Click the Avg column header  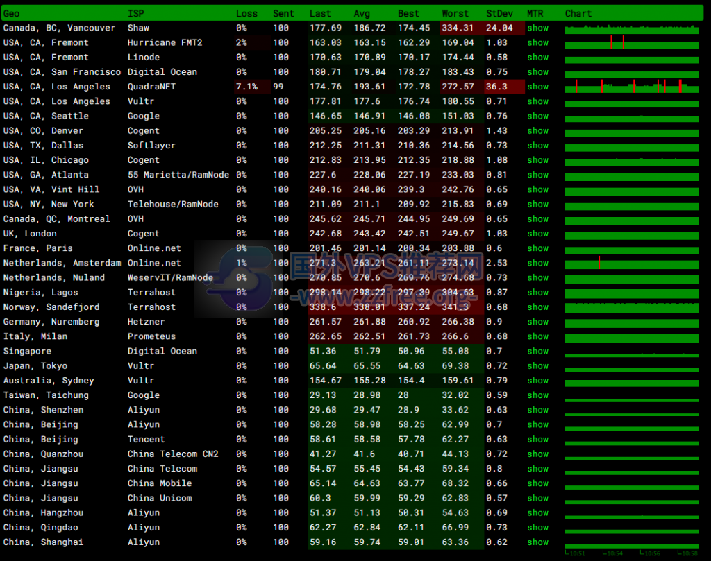click(x=362, y=14)
